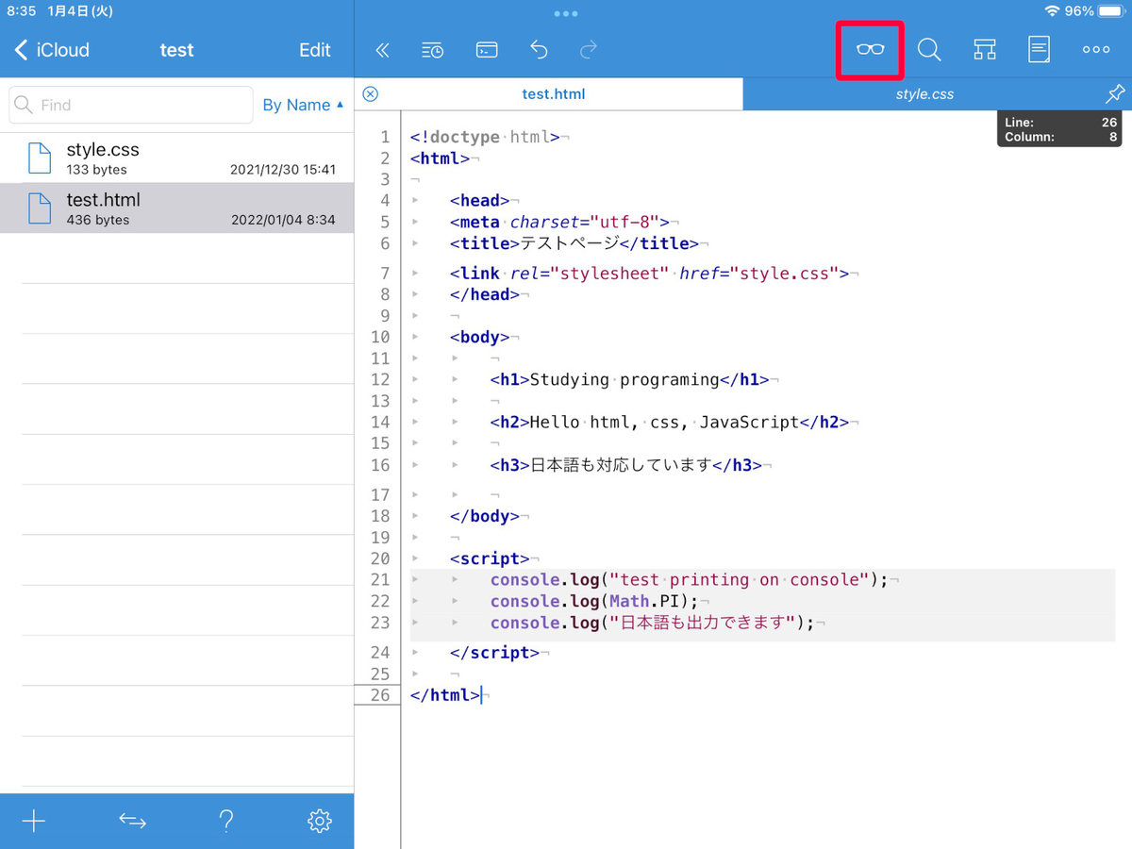Open settings gear icon

(320, 821)
